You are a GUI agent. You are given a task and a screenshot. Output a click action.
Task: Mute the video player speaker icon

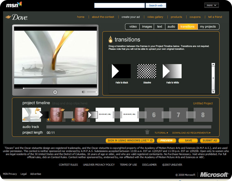[x=83, y=92]
